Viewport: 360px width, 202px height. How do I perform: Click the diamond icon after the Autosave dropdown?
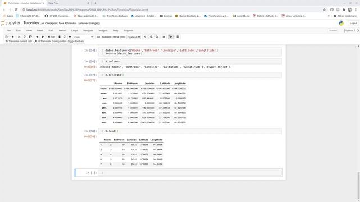pos(145,37)
